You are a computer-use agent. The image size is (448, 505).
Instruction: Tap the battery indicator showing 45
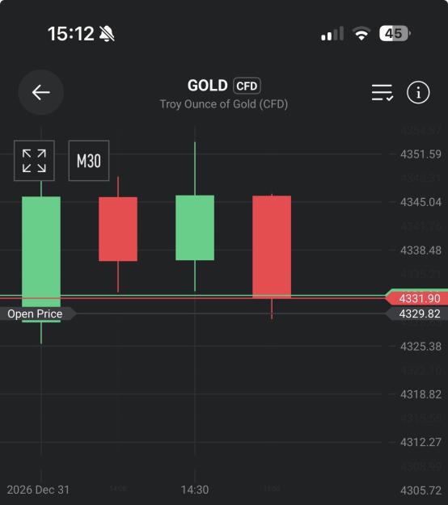395,33
